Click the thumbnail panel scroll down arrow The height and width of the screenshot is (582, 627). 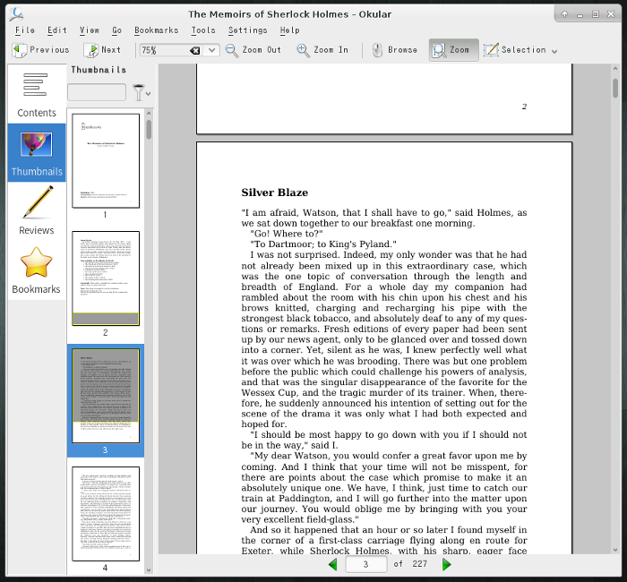[x=149, y=570]
